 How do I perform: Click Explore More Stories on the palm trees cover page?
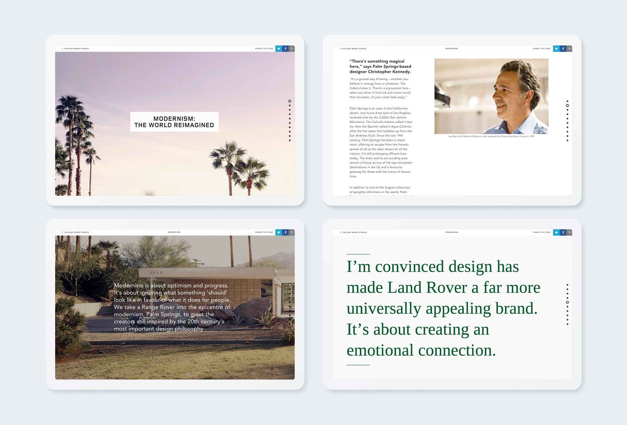click(76, 49)
